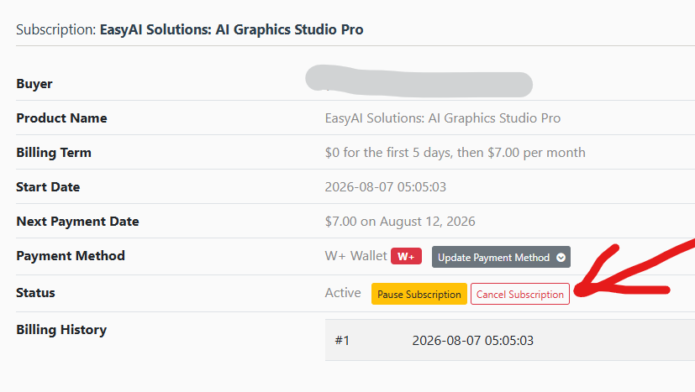
Task: Click the Start Date value 2026-08-07
Action: tap(385, 187)
